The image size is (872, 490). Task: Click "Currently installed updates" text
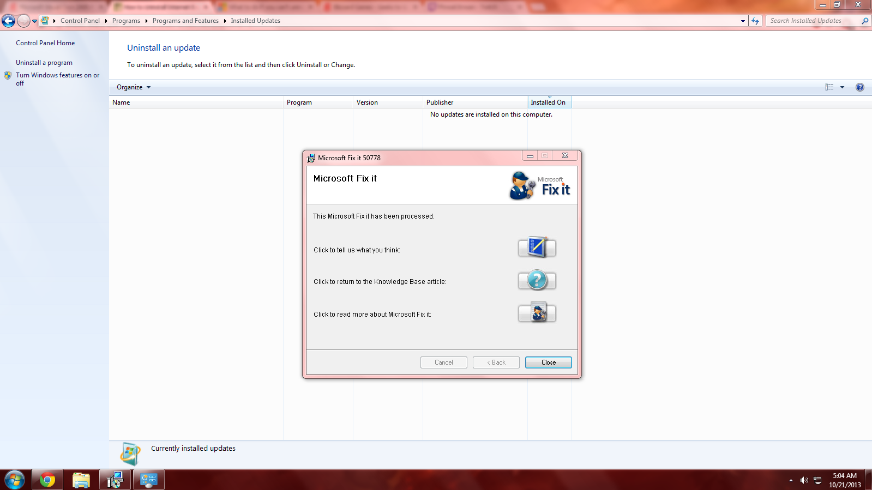193,449
